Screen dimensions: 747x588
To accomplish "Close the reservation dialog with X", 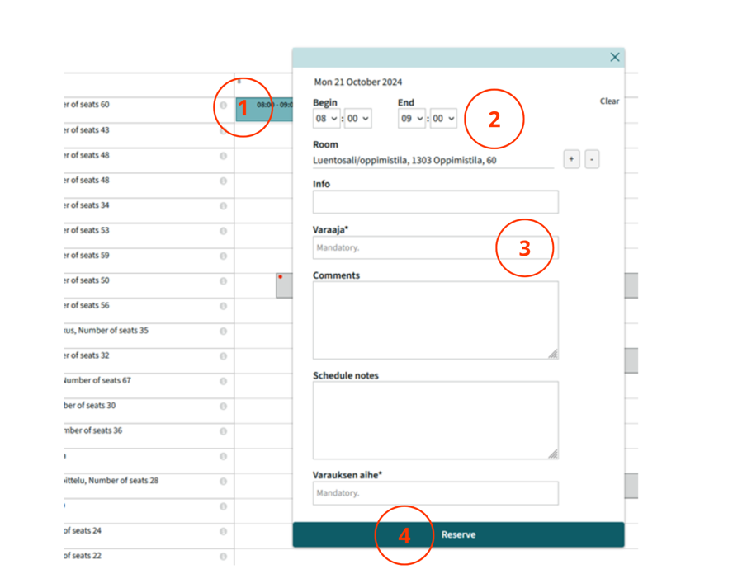I will pos(614,57).
